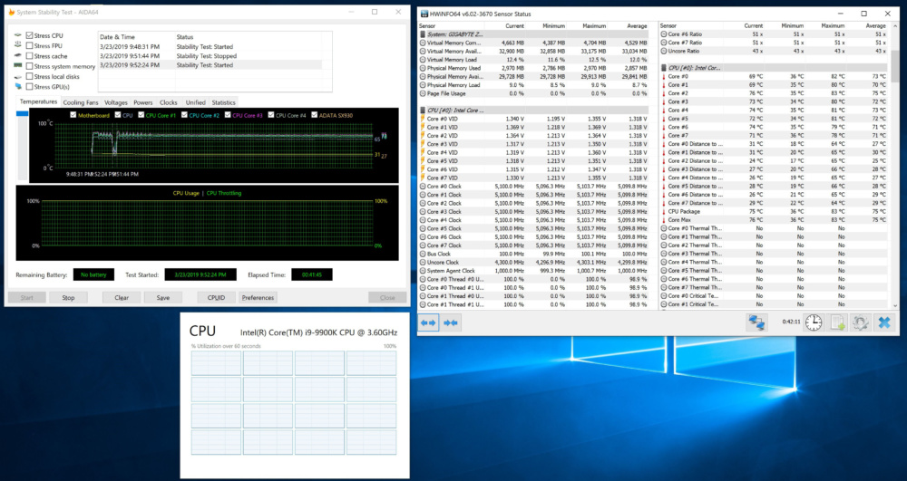
Task: Select the Uncore Clock sensor row
Action: (533, 262)
